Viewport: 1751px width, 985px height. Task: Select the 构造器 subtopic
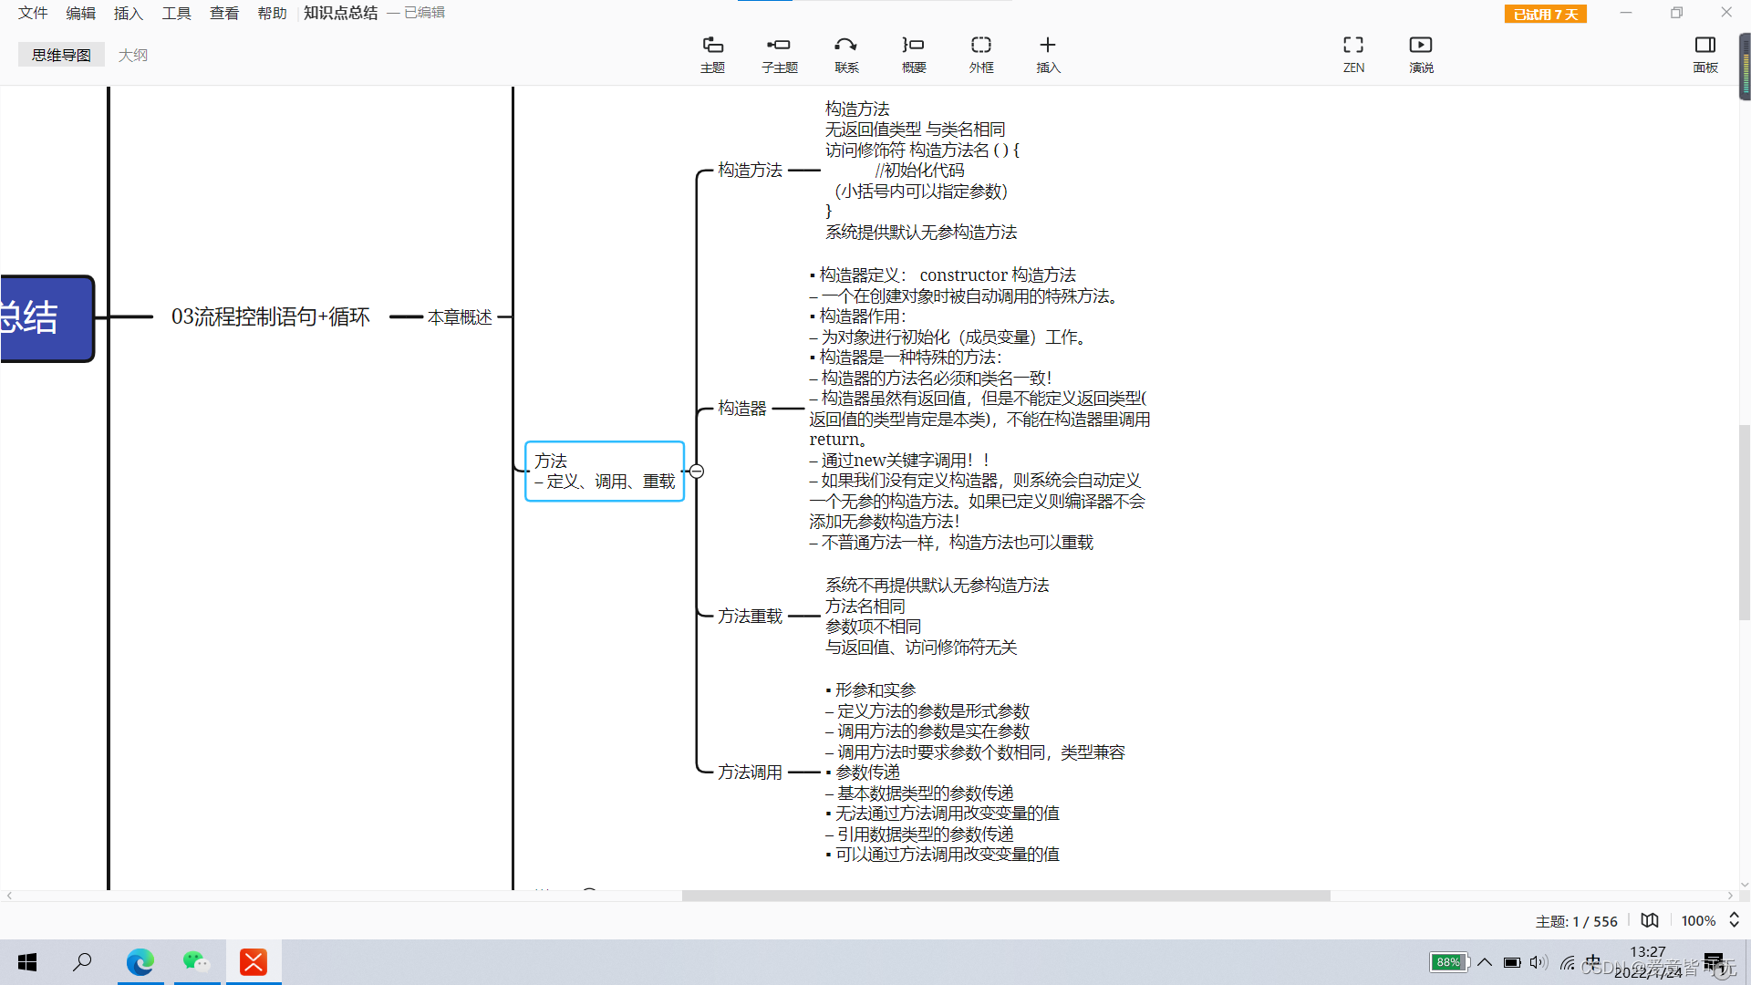pos(742,408)
